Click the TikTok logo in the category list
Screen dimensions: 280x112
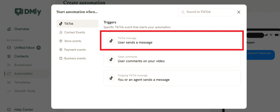pyautogui.click(x=61, y=24)
